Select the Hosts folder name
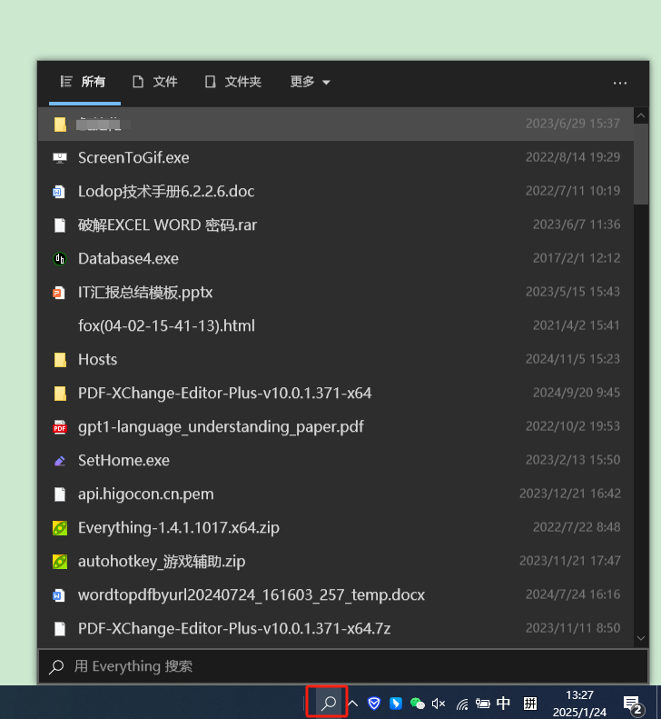The width and height of the screenshot is (661, 719). 97,360
